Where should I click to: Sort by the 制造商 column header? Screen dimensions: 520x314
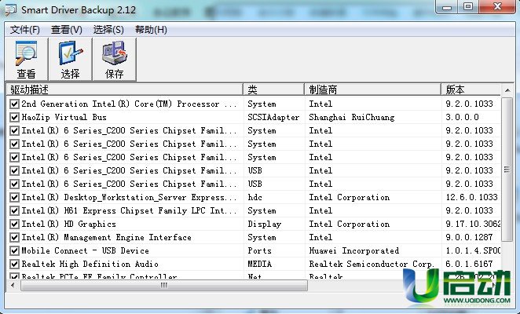pos(372,89)
